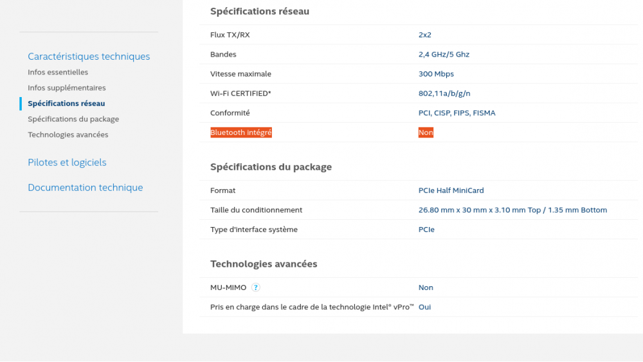Click the highlighted Non value for Bluetooth

tap(426, 132)
